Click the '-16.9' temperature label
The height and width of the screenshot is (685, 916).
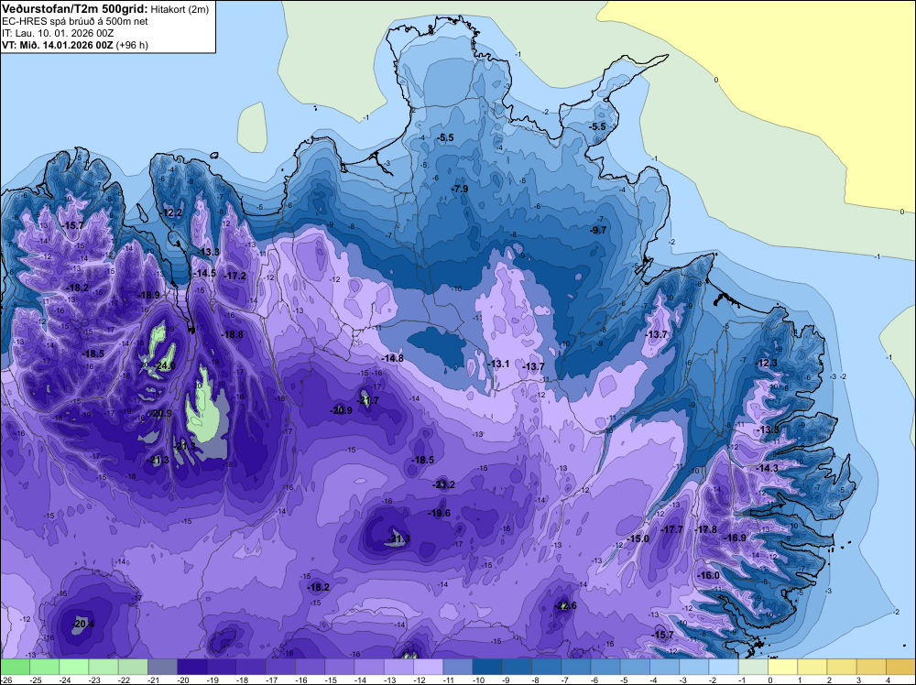pos(736,538)
